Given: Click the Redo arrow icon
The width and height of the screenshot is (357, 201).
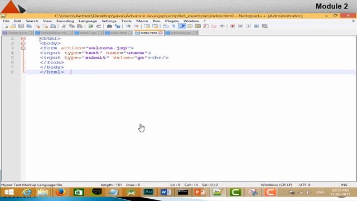Looking at the screenshot, I should tap(99, 26).
